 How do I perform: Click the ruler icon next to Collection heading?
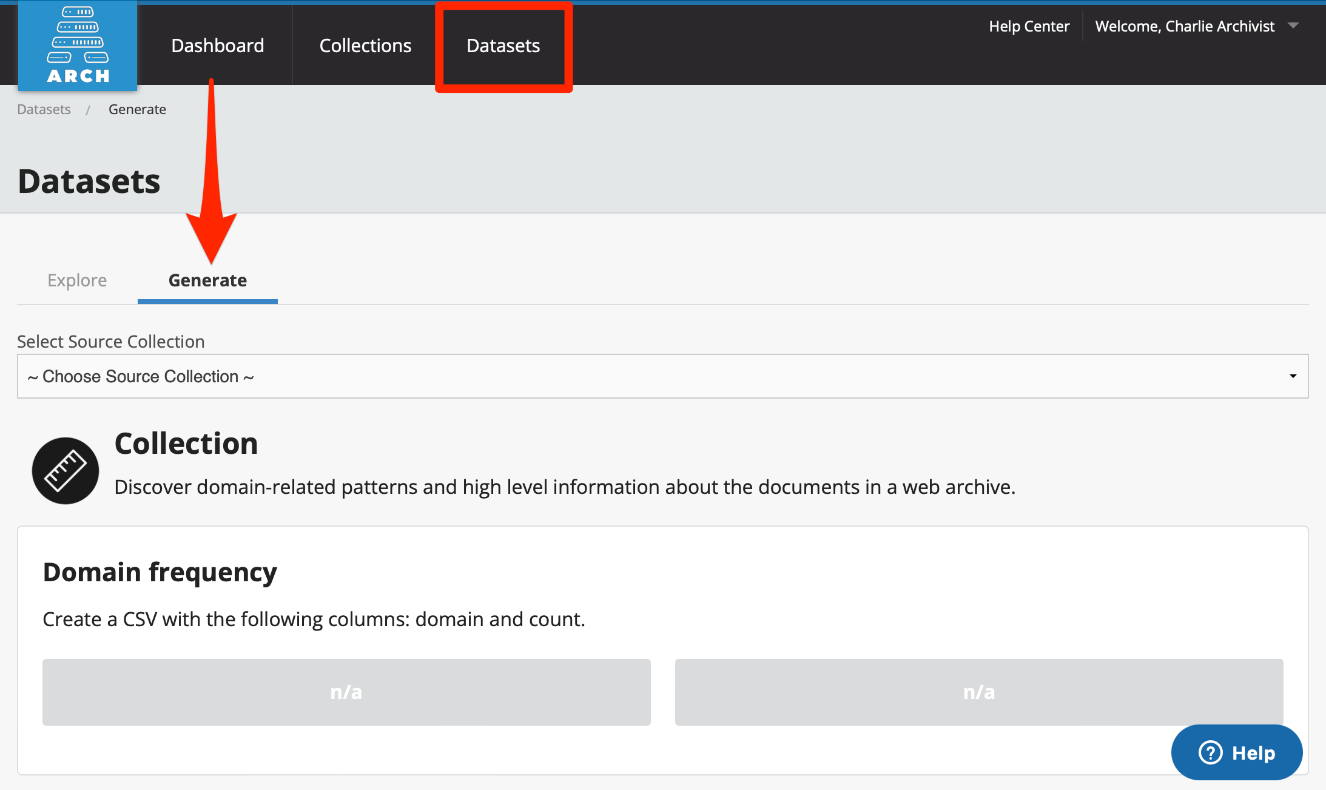(x=64, y=470)
